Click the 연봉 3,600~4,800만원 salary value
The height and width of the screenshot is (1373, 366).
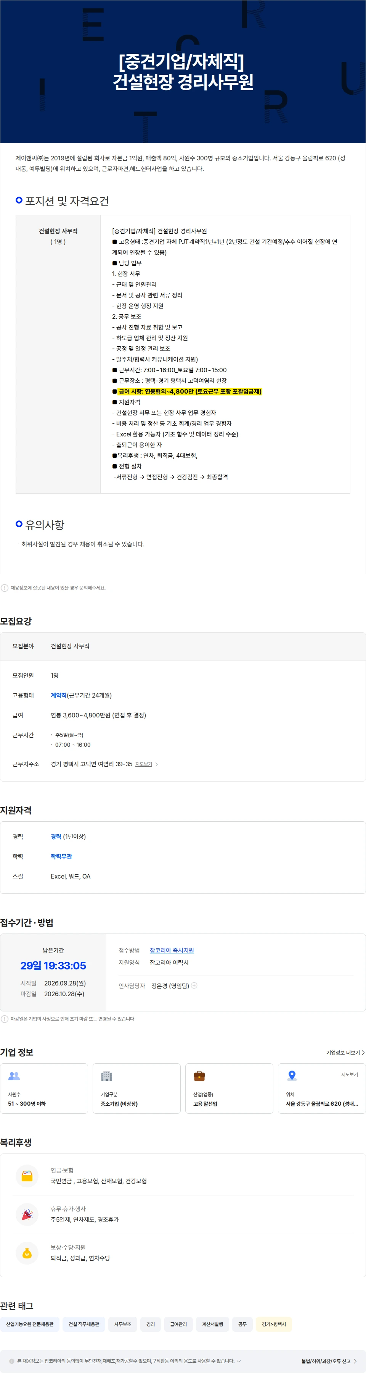tap(98, 715)
